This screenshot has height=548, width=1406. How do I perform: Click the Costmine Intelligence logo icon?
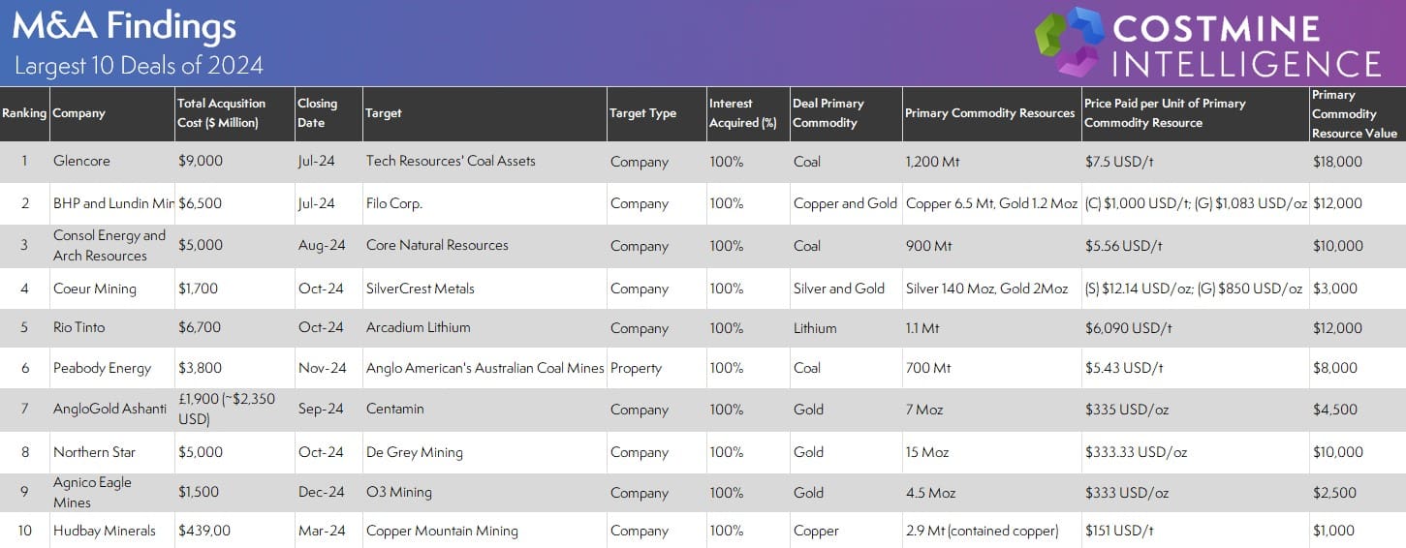[1071, 43]
